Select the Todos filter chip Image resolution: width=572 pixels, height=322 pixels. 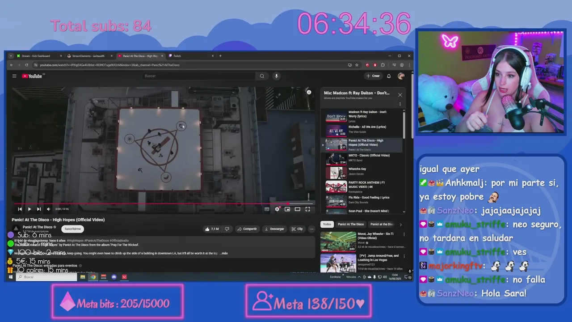[x=328, y=224]
